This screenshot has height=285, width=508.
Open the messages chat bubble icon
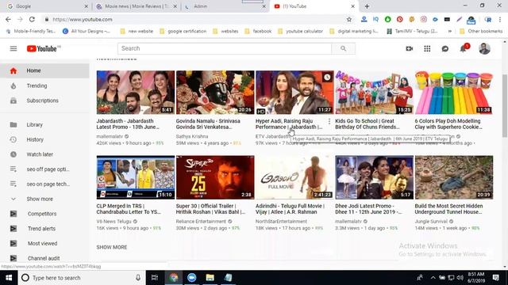[x=445, y=48]
